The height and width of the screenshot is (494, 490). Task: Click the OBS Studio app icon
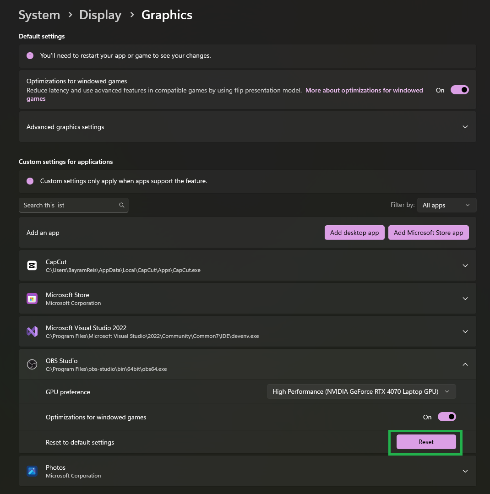point(32,364)
